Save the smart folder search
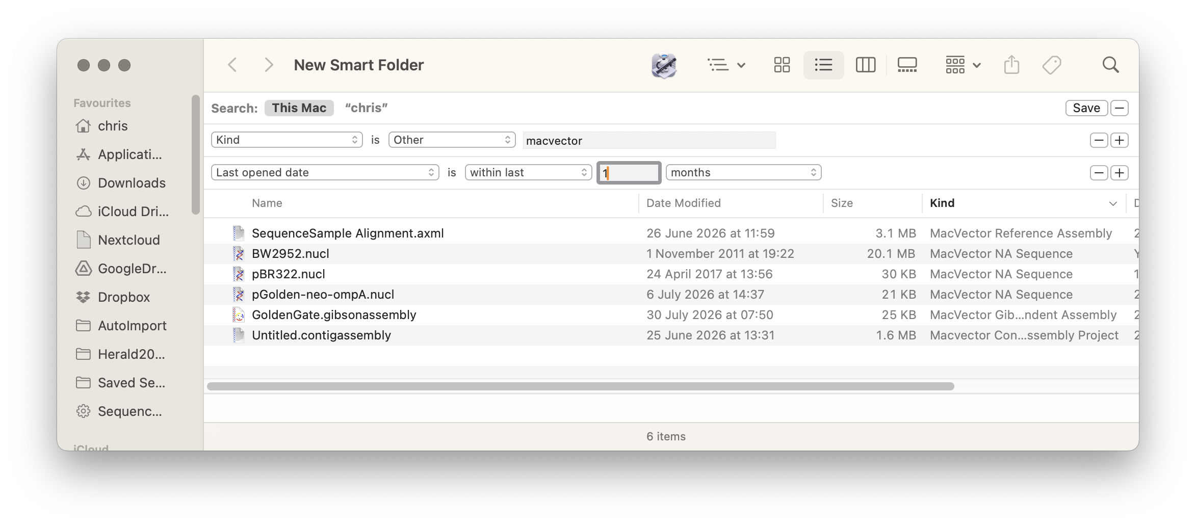Viewport: 1196px width, 526px height. [x=1086, y=108]
